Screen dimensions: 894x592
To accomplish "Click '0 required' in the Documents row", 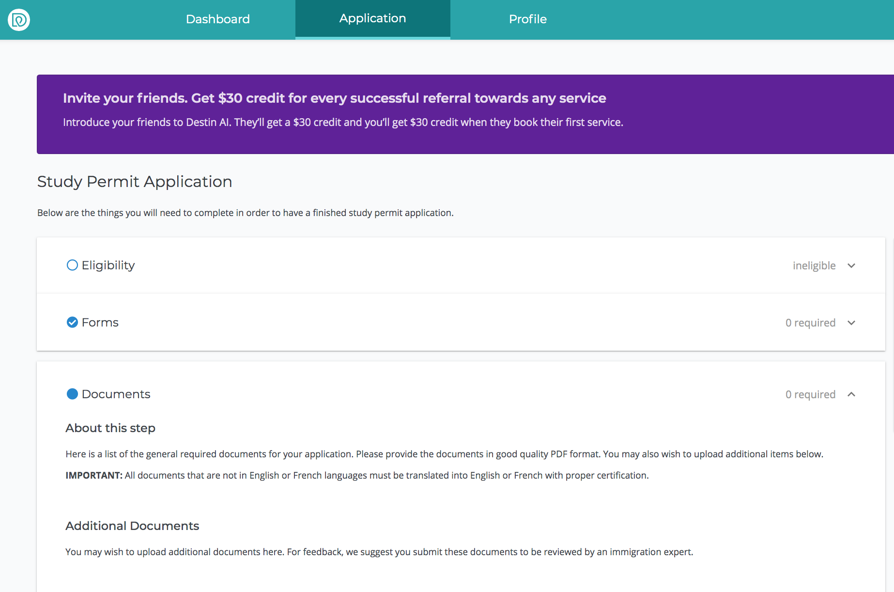I will click(x=810, y=394).
